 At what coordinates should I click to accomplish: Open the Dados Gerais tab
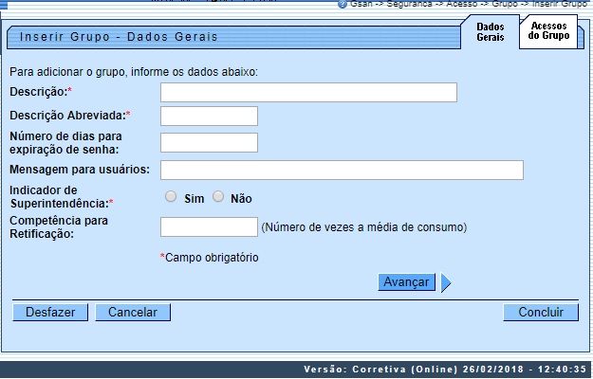(x=491, y=32)
